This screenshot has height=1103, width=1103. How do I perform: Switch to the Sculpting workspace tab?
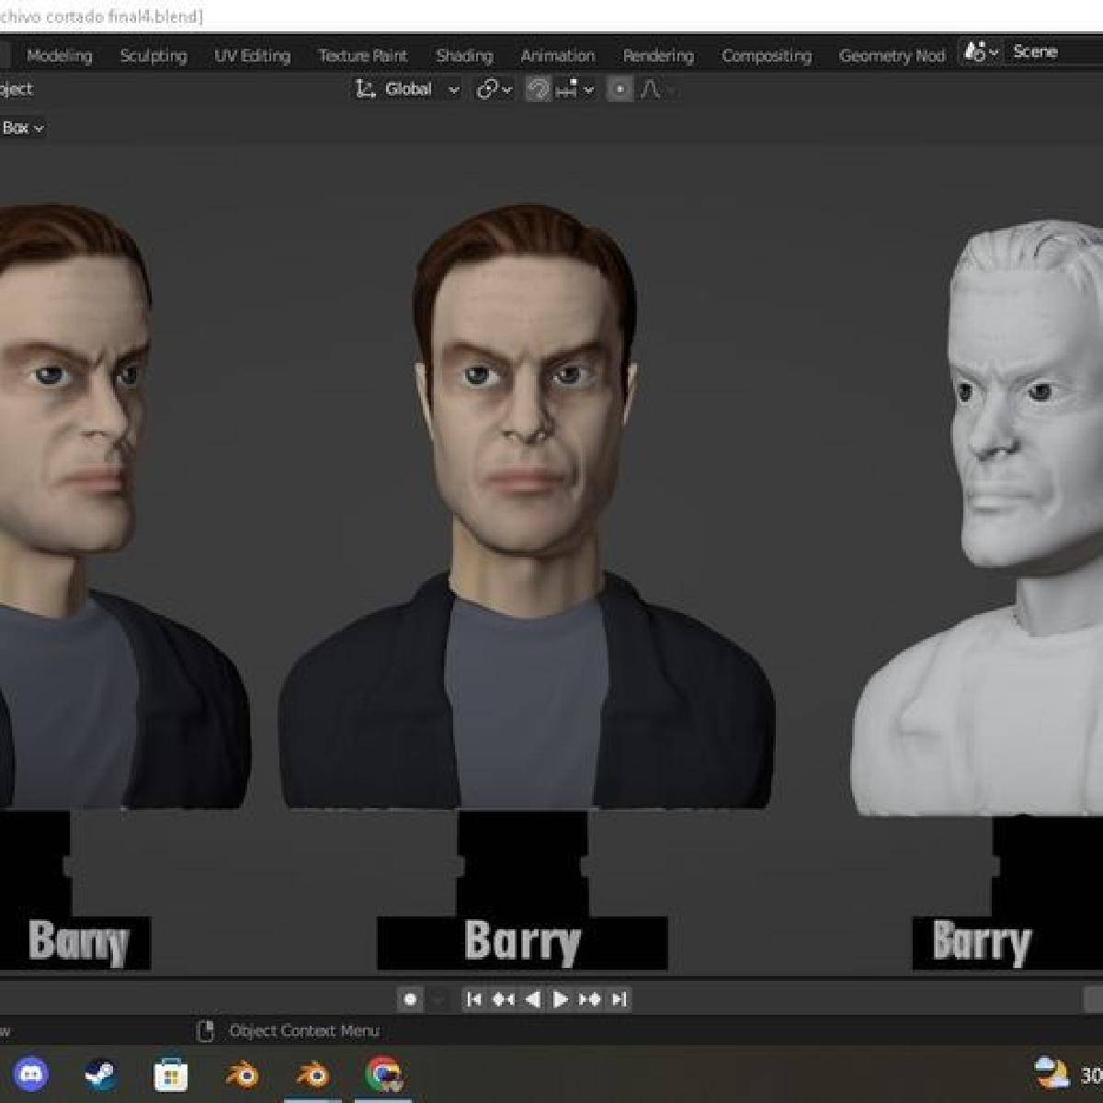pyautogui.click(x=154, y=56)
